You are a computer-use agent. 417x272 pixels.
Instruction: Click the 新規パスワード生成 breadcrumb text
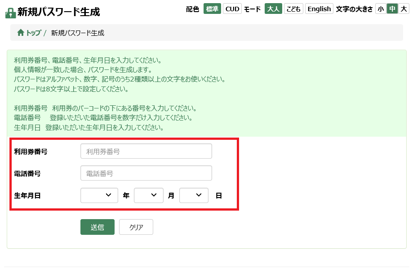pyautogui.click(x=78, y=33)
